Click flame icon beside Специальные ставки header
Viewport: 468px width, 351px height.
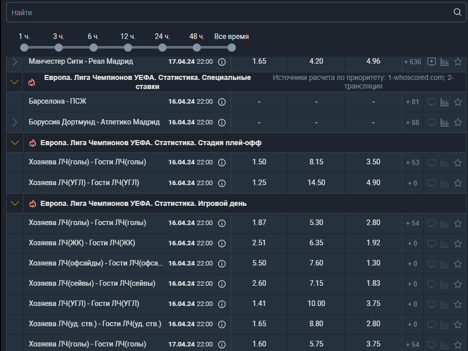pyautogui.click(x=32, y=82)
